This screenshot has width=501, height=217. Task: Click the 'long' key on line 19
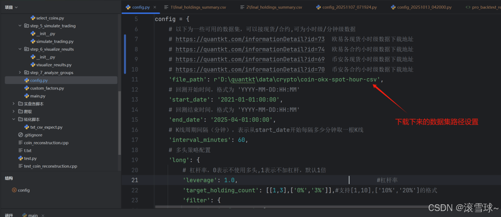(179, 160)
